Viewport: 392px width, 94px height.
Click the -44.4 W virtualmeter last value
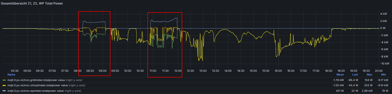(352, 85)
